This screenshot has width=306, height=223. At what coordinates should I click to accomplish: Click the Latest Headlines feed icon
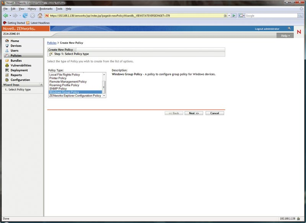click(x=28, y=23)
